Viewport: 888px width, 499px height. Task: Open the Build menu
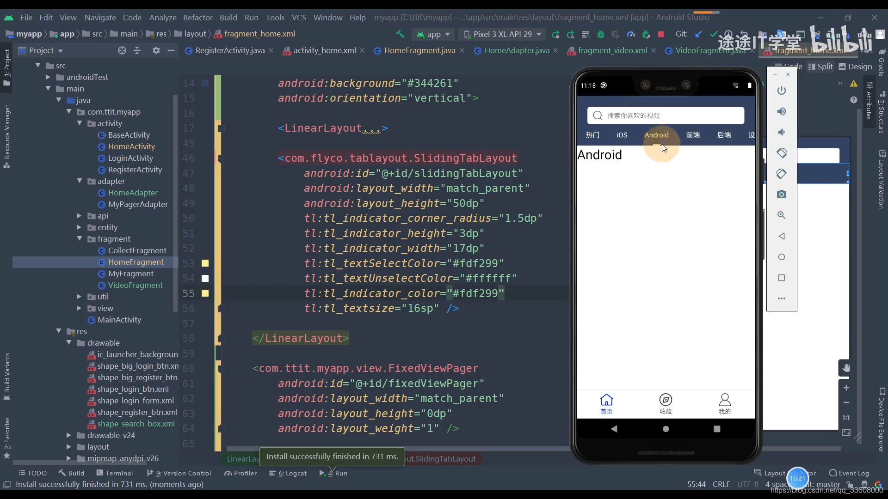(228, 18)
